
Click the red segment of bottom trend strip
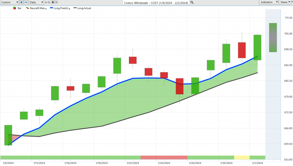click(x=164, y=157)
